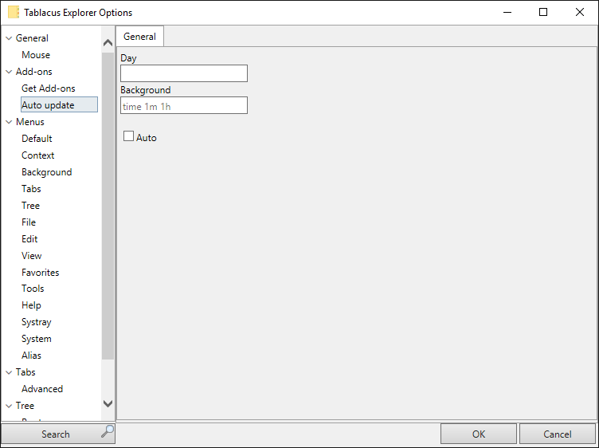Click the scroll down arrow in sidebar
The width and height of the screenshot is (599, 448).
(108, 403)
